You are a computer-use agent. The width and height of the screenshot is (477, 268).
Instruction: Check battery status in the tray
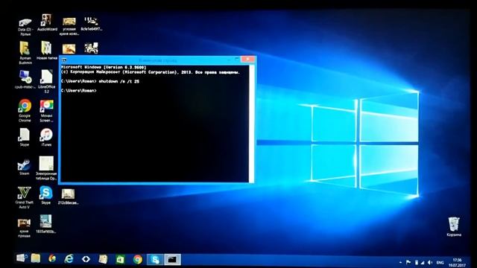417,262
